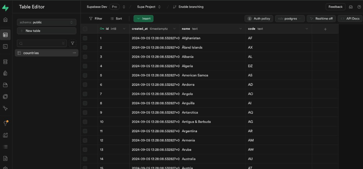Image resolution: width=363 pixels, height=169 pixels.
Task: Open the Supa Project switcher
Action: pos(159,7)
